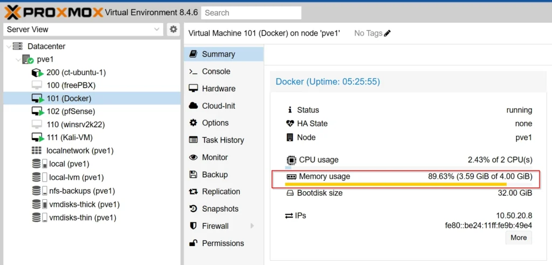Click the More button under IPs

tap(519, 238)
